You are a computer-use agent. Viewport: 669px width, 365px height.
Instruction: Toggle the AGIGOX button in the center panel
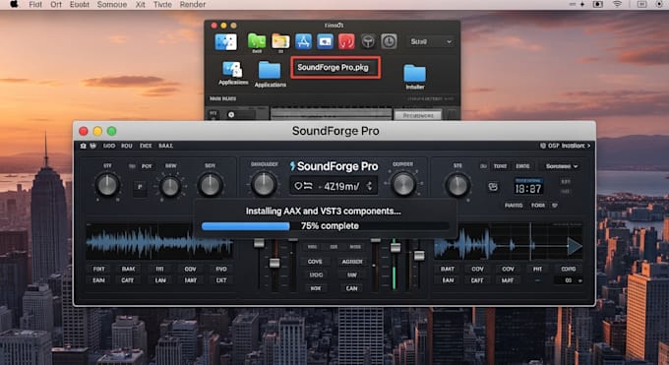[x=352, y=262]
